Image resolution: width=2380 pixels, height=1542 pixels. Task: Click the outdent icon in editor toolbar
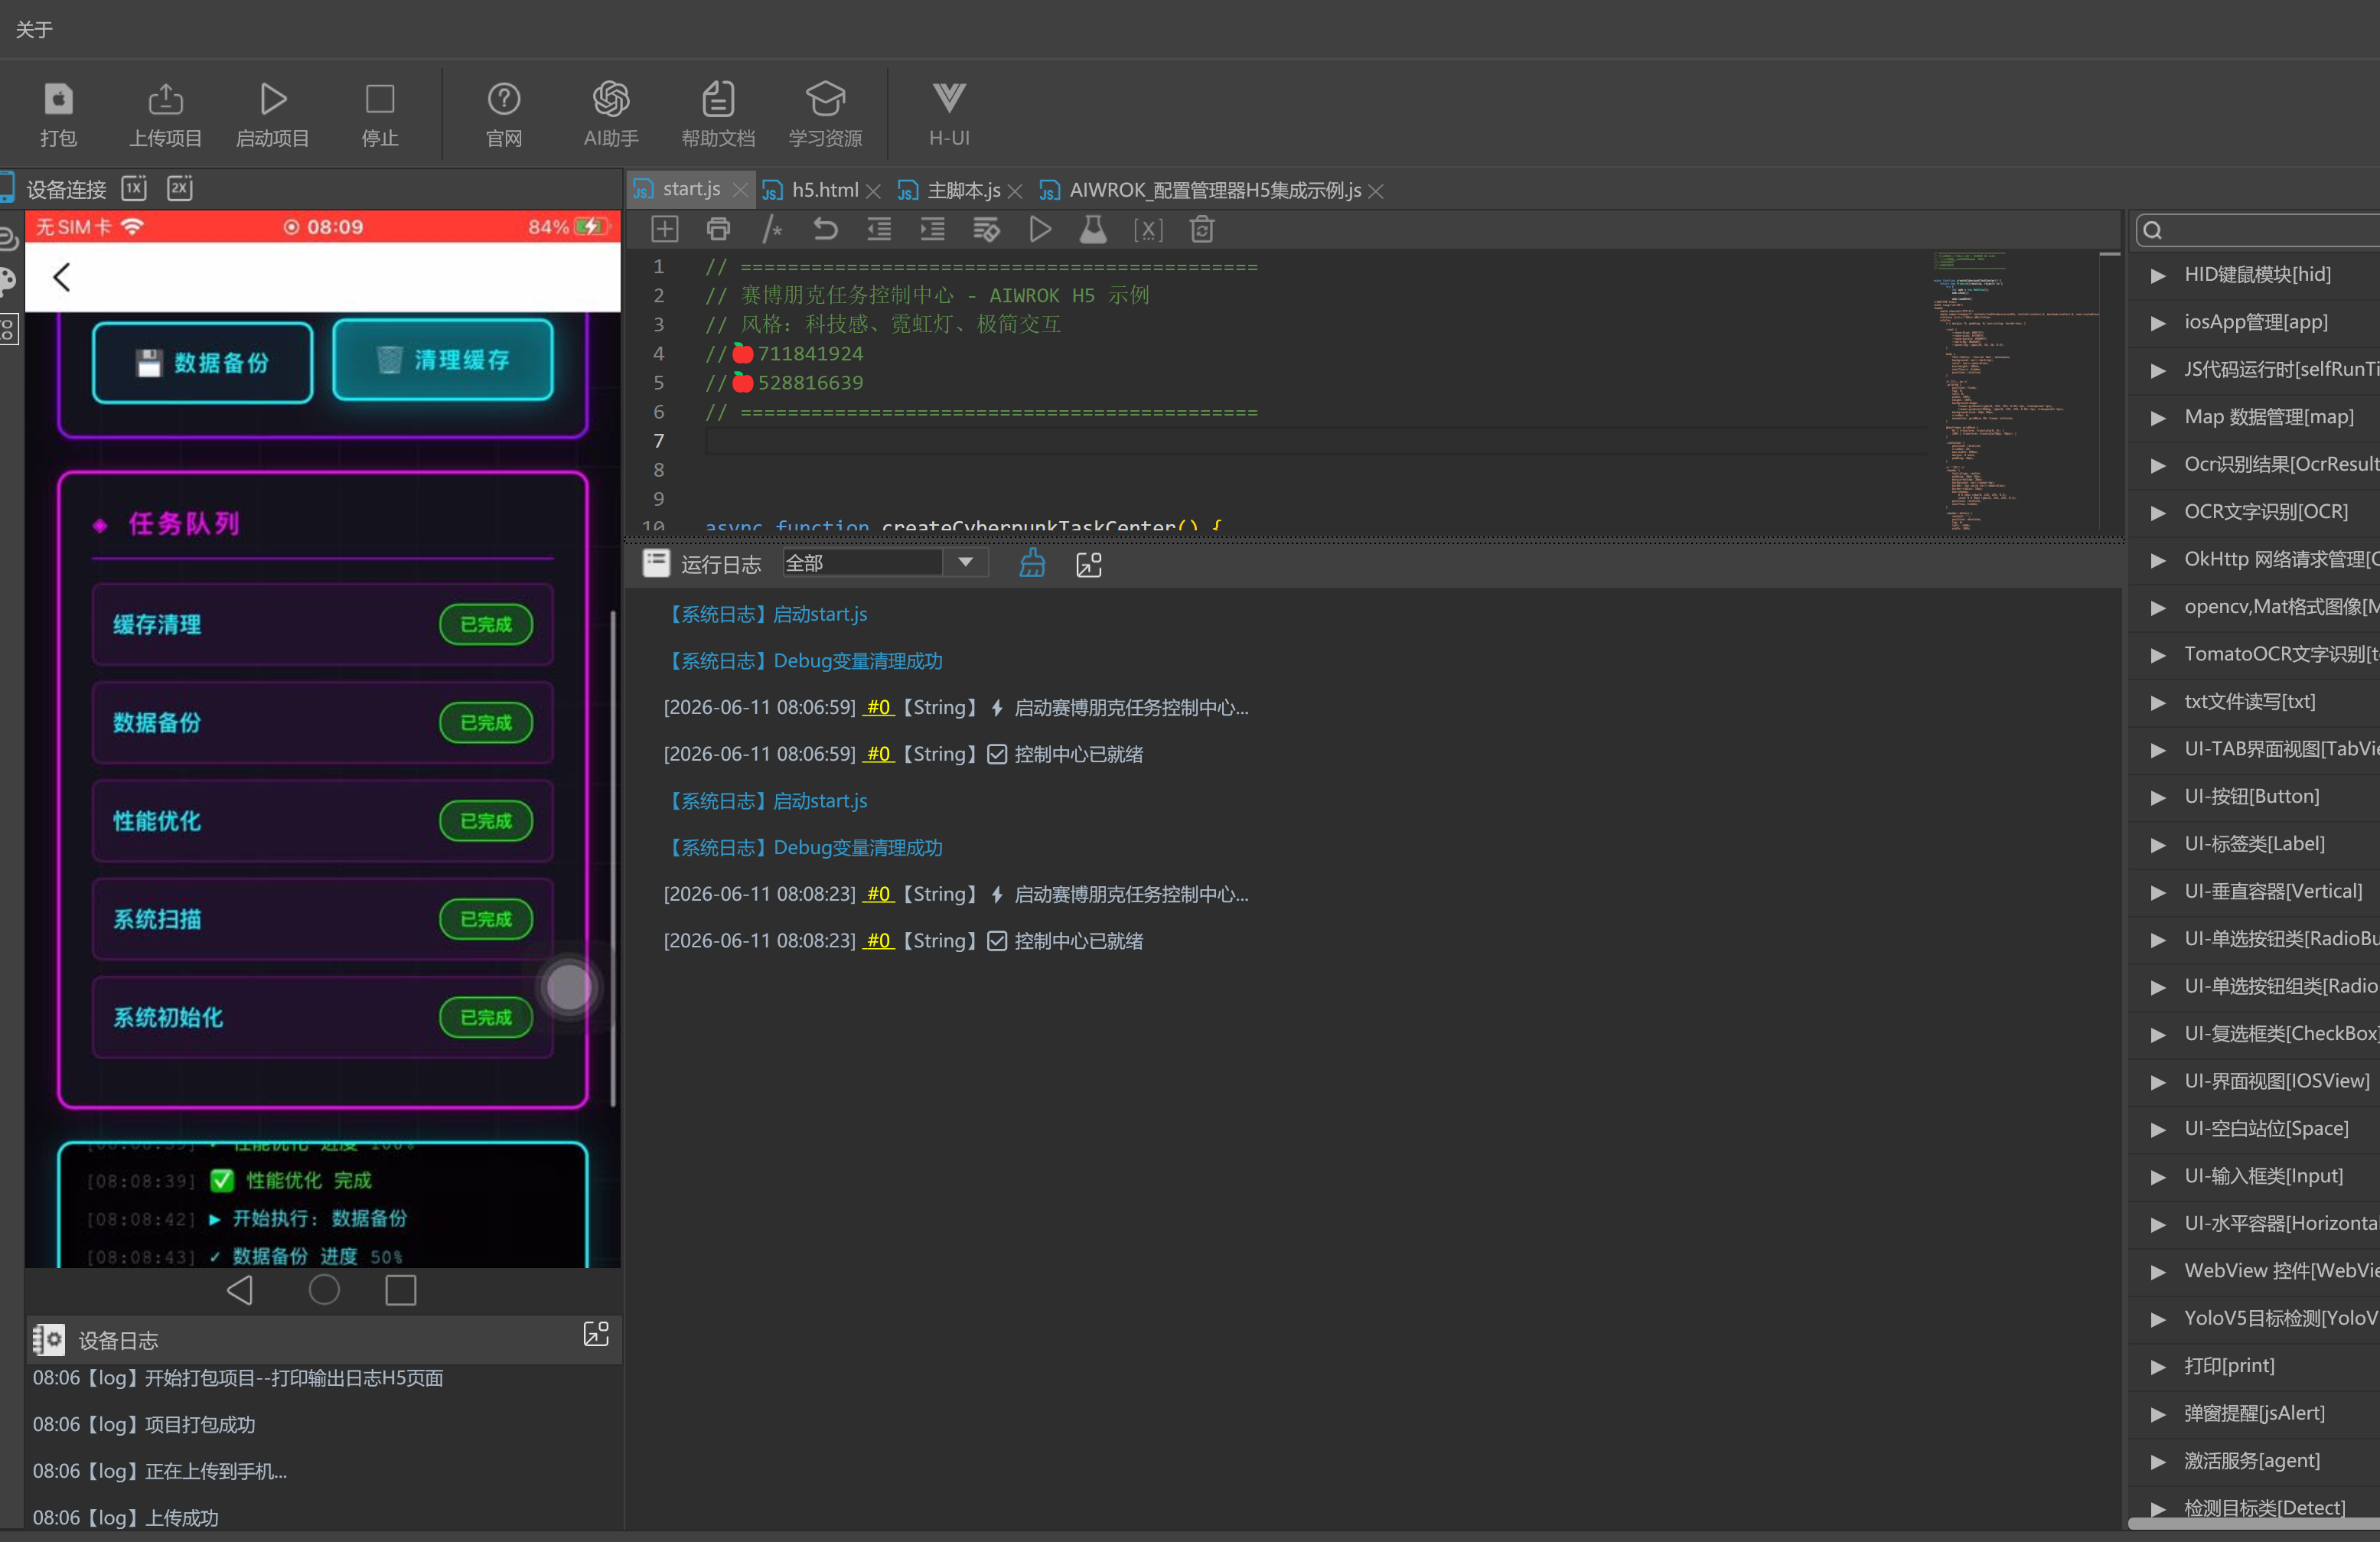879,230
